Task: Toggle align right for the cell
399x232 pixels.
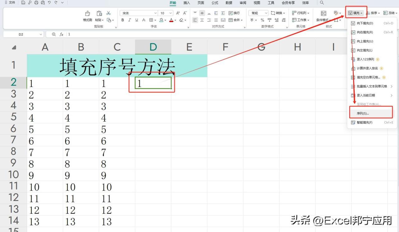Action: click(209, 20)
